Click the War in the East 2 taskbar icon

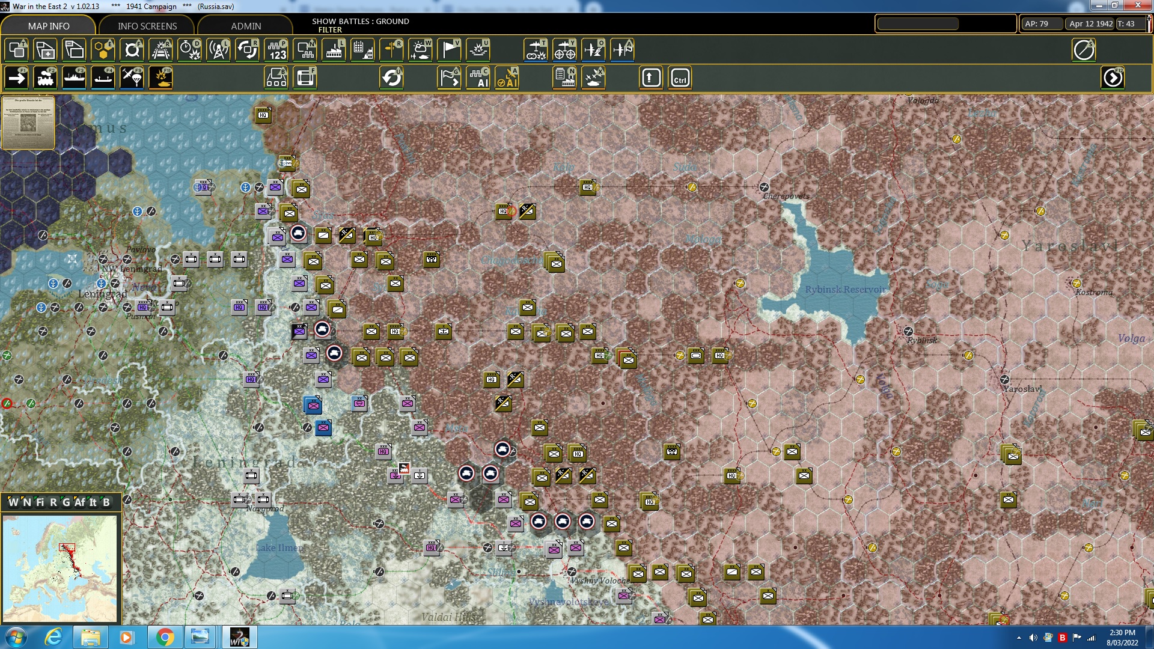click(x=239, y=637)
